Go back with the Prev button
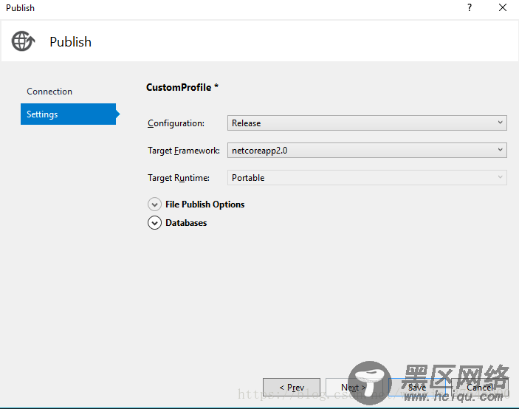 [292, 387]
